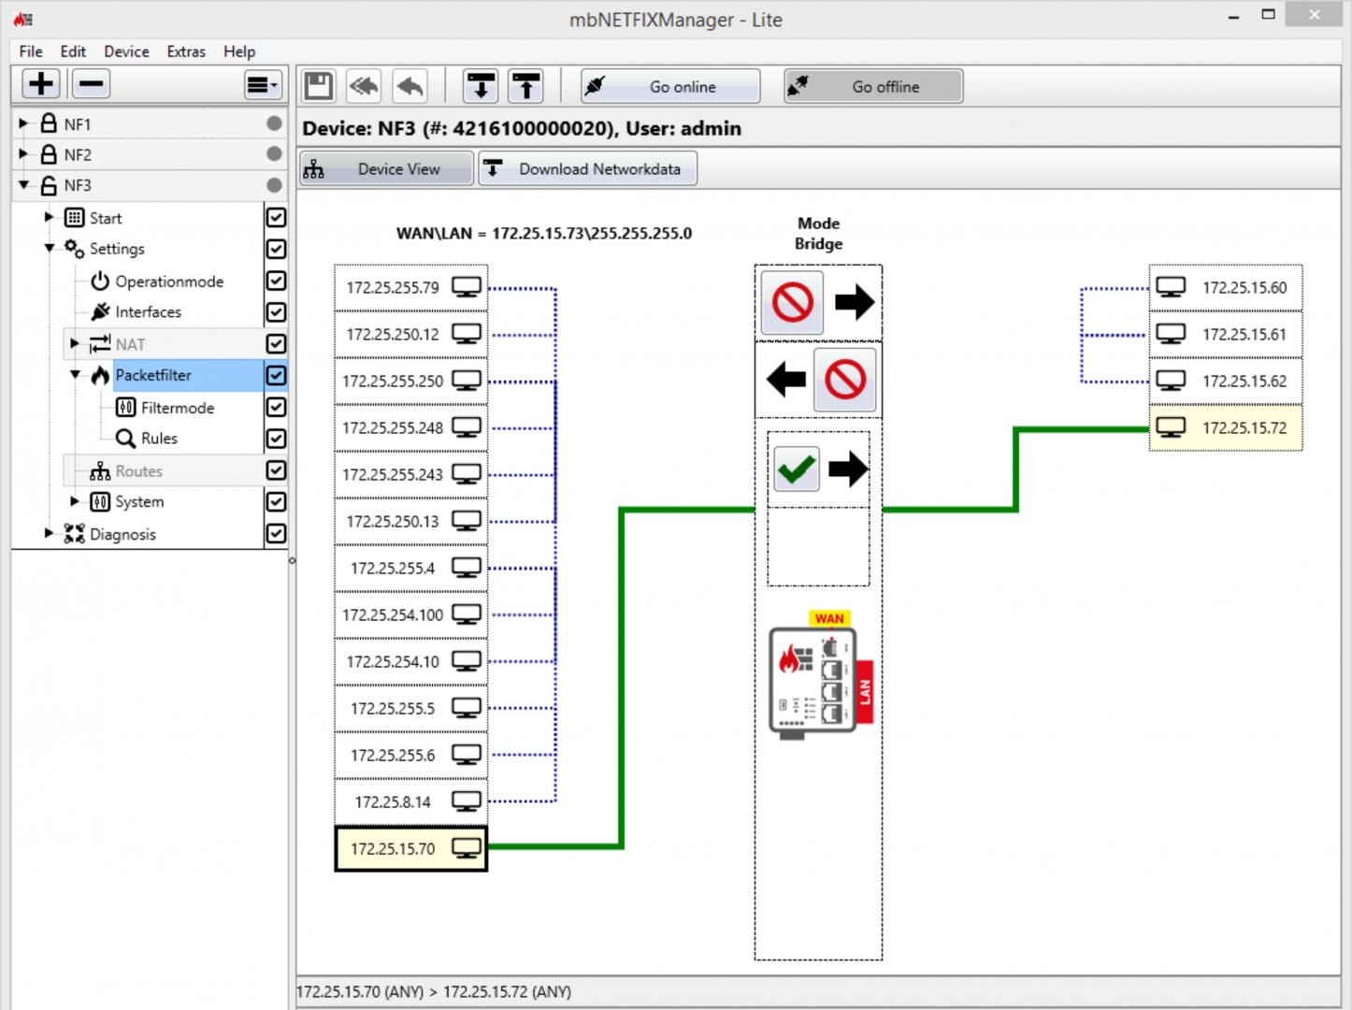Screen dimensions: 1352x1010
Task: Open the Edit menu
Action: point(73,51)
